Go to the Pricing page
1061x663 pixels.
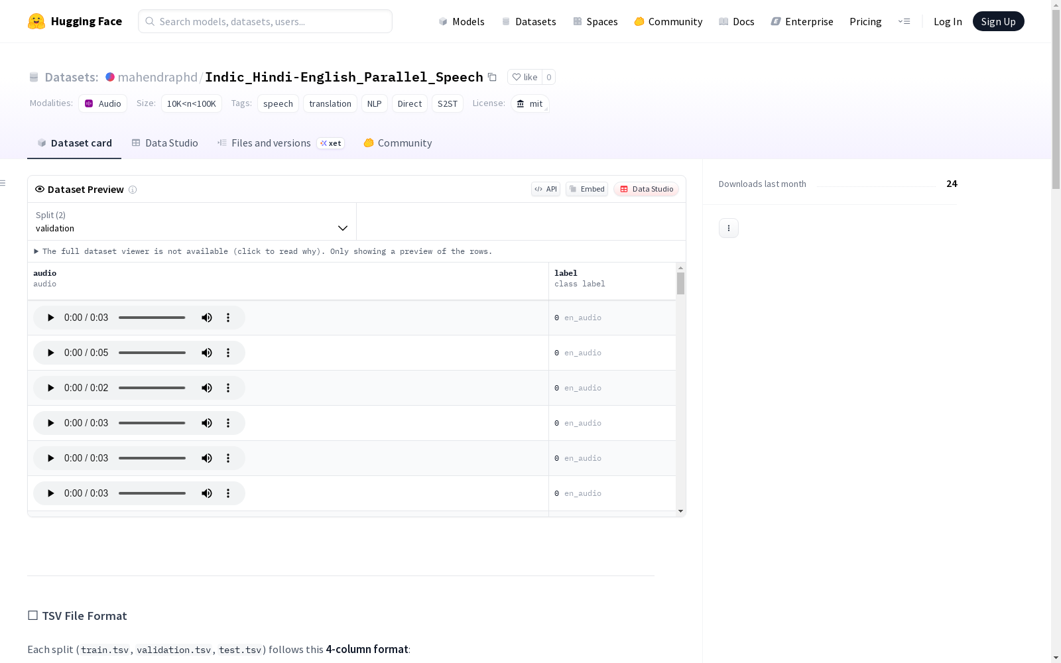click(x=865, y=21)
